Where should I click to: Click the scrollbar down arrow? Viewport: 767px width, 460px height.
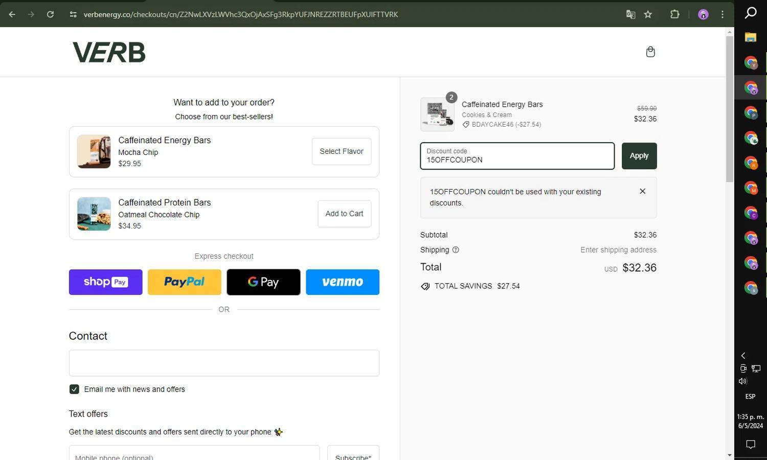(730, 455)
